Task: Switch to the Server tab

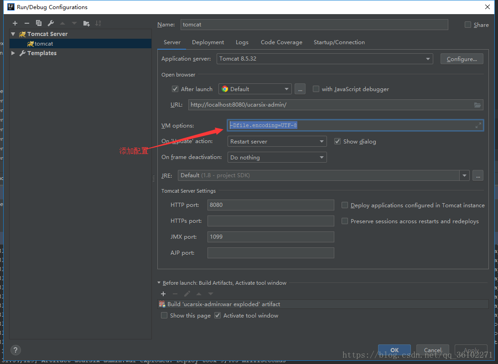Action: 172,42
